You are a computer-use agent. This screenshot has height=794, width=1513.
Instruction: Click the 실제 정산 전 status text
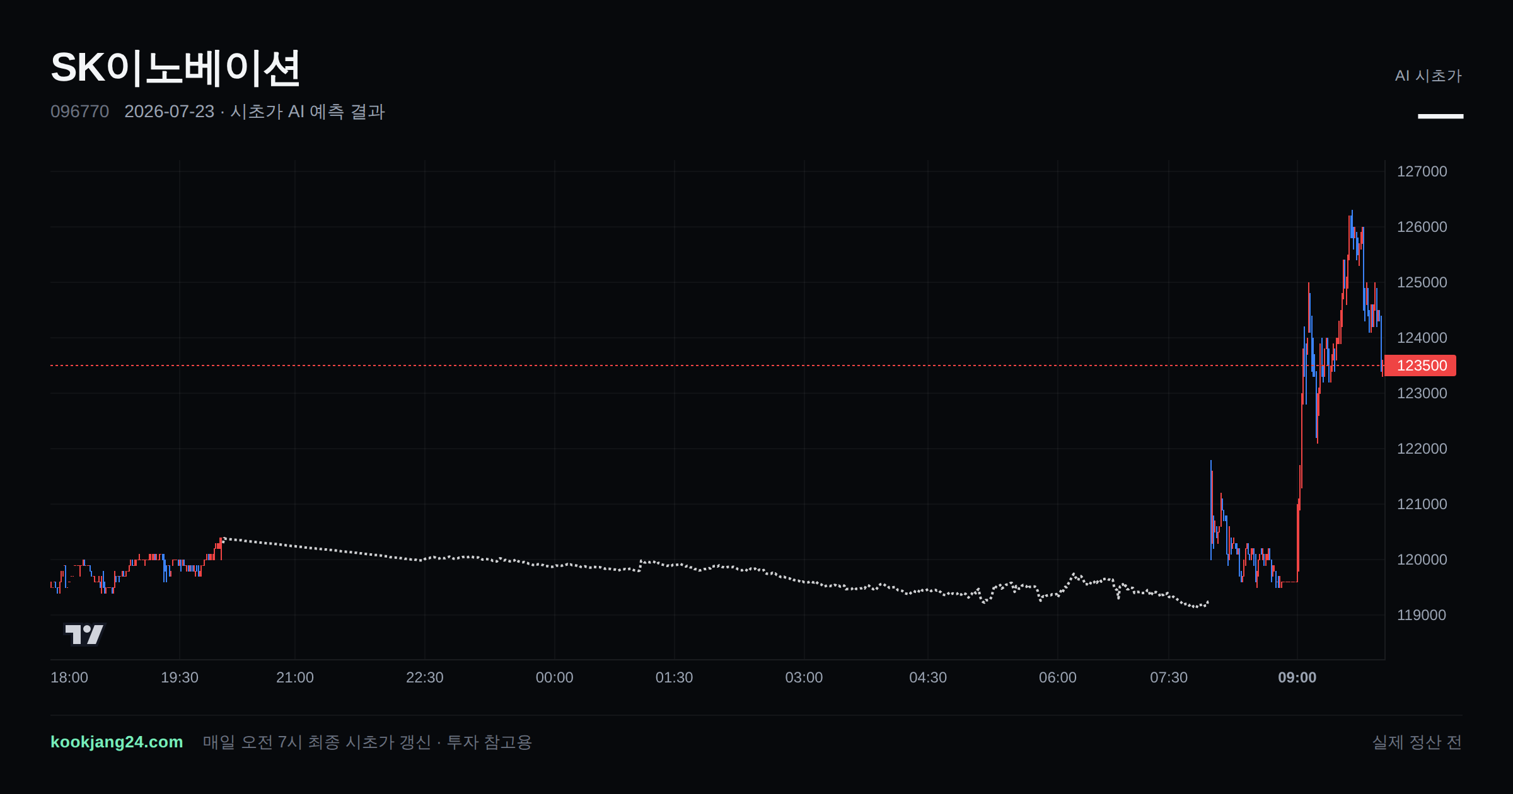coord(1417,742)
